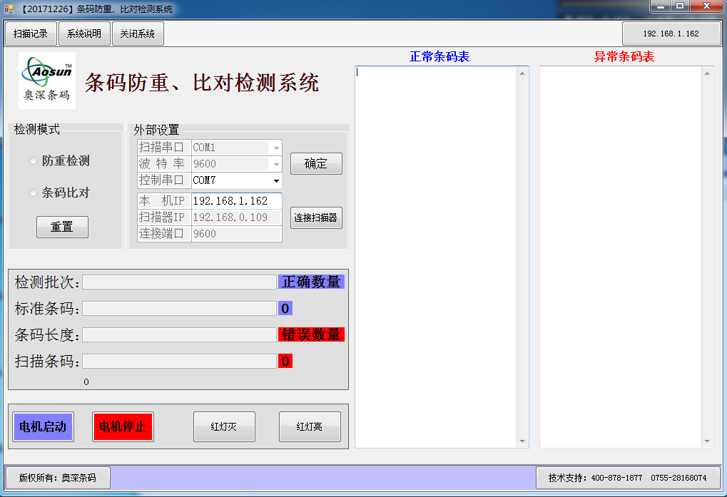
Task: Select the 条码比对 radio button
Action: click(33, 193)
